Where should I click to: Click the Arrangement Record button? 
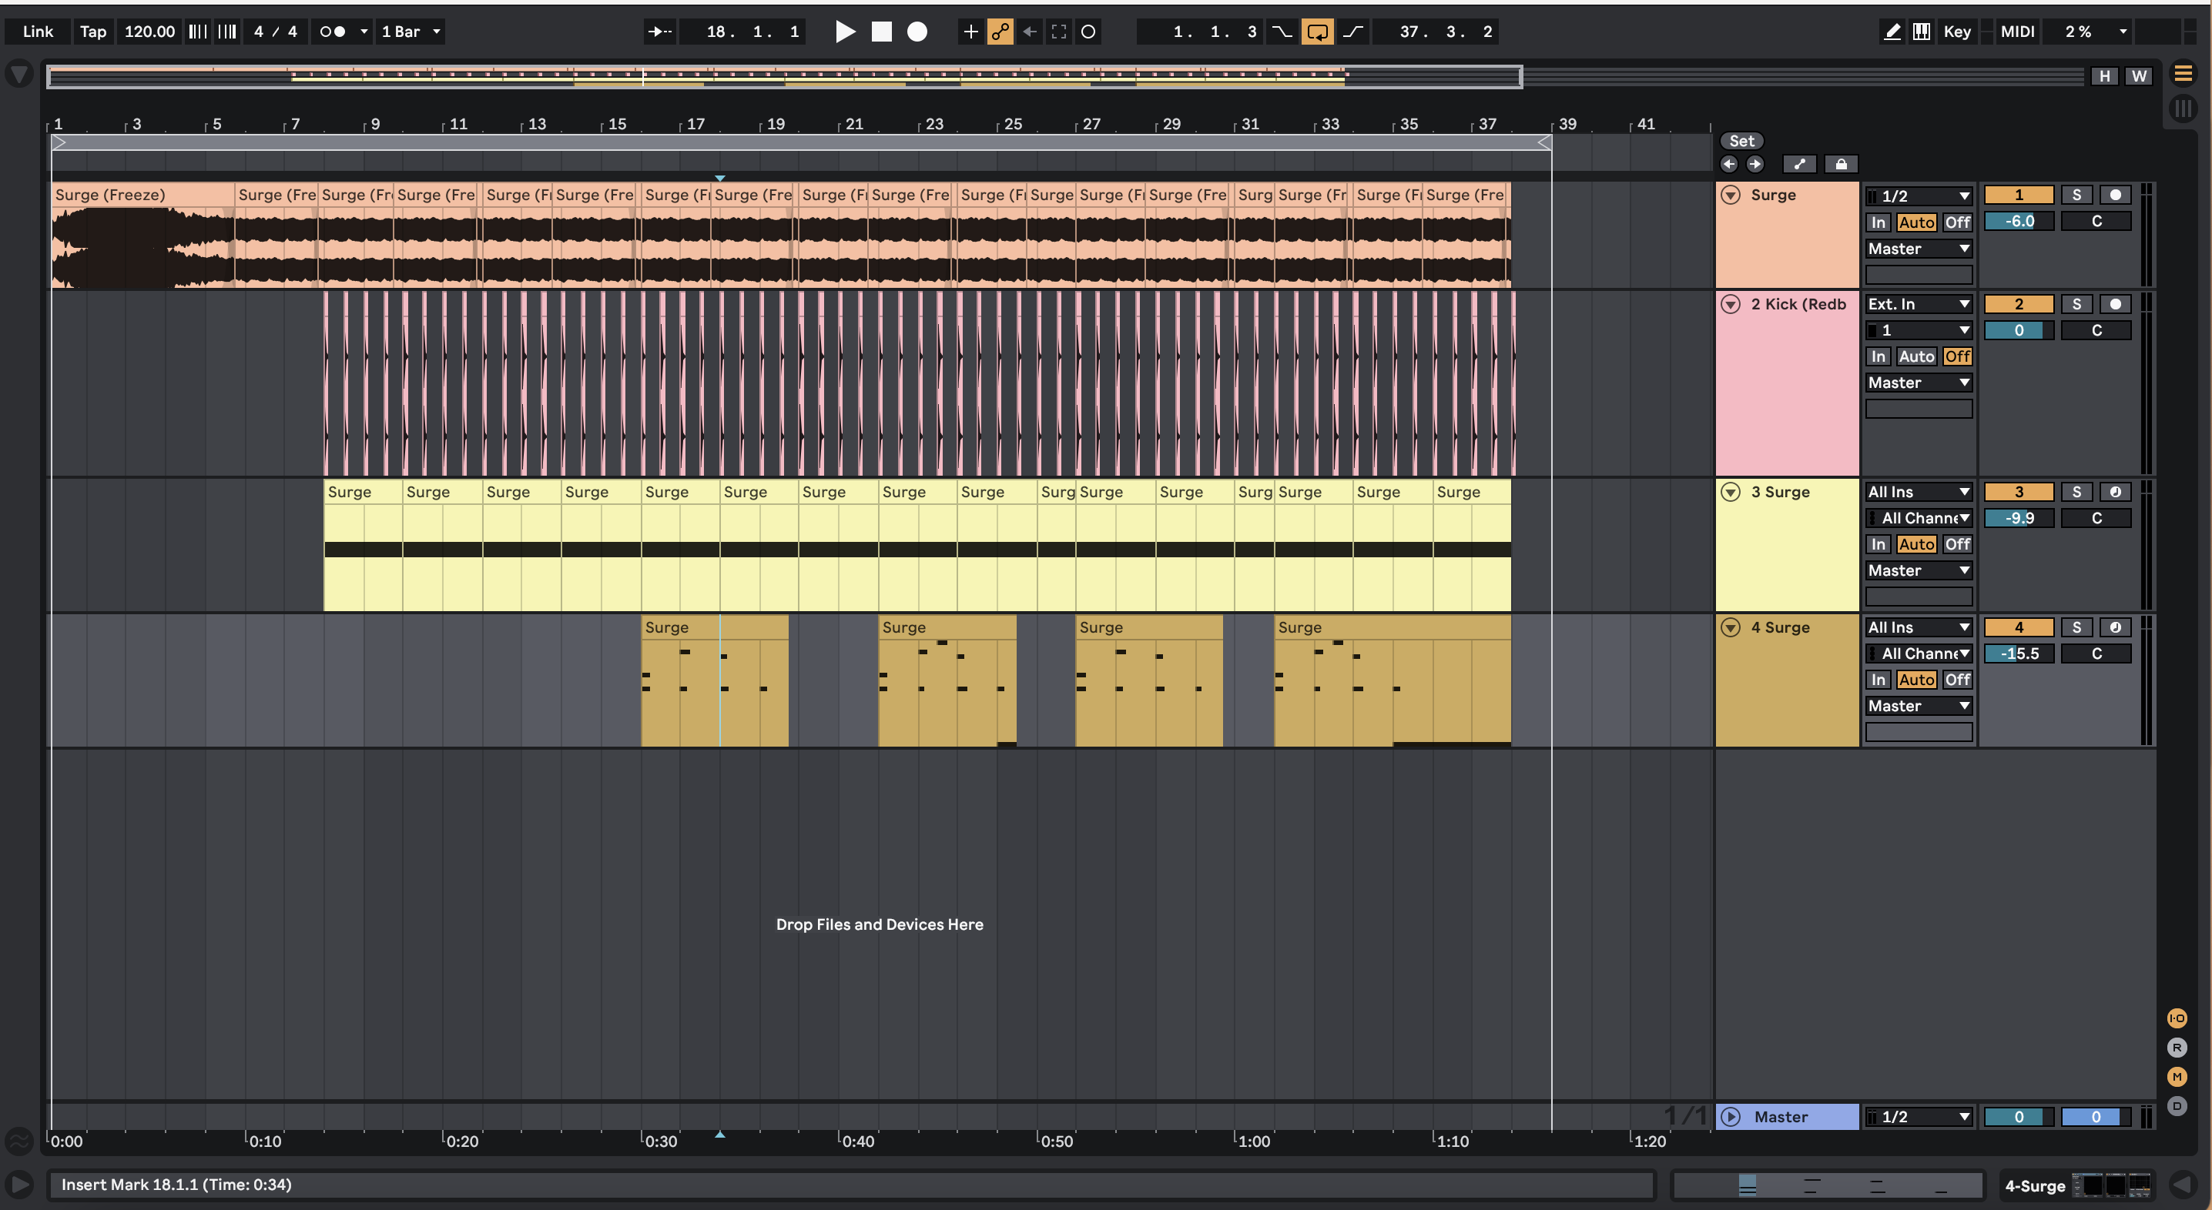pos(917,32)
